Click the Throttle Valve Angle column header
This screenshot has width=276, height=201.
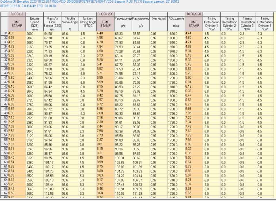point(69,24)
